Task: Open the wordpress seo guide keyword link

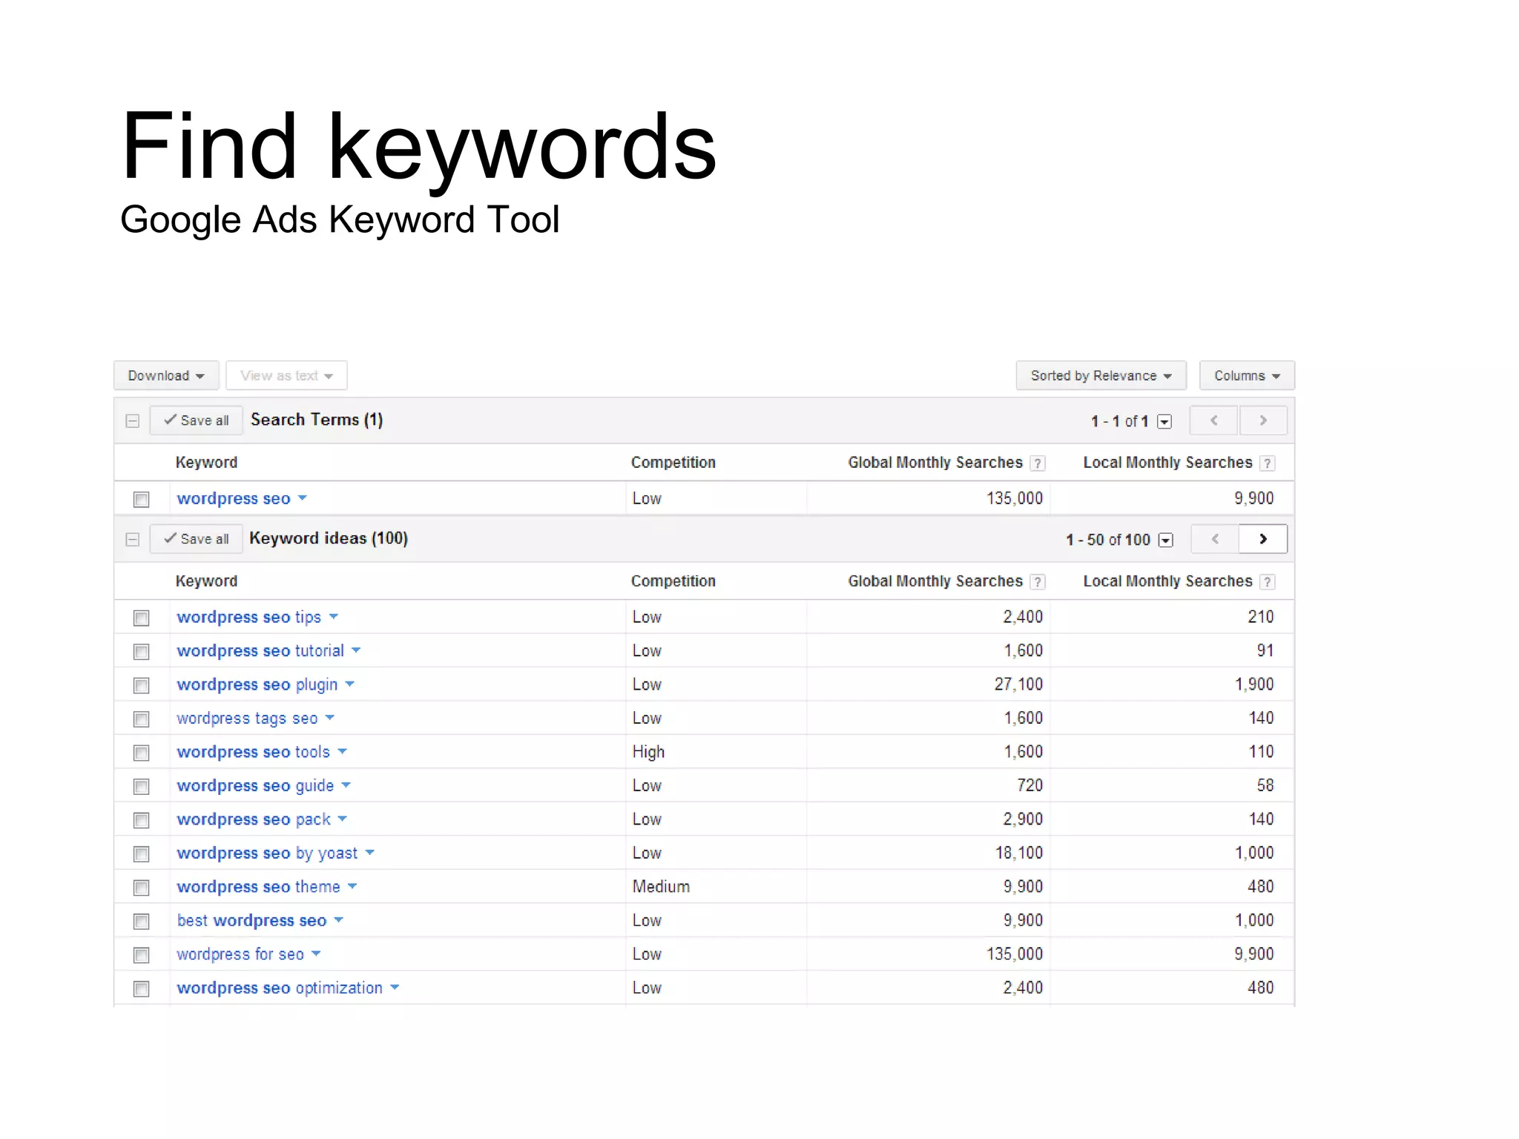Action: 255,785
